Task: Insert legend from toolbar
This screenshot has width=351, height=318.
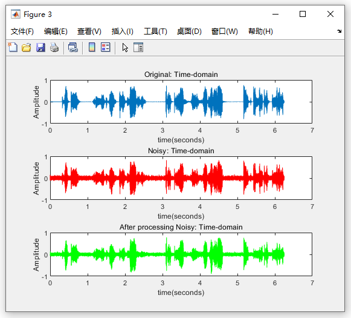Action: pos(106,47)
